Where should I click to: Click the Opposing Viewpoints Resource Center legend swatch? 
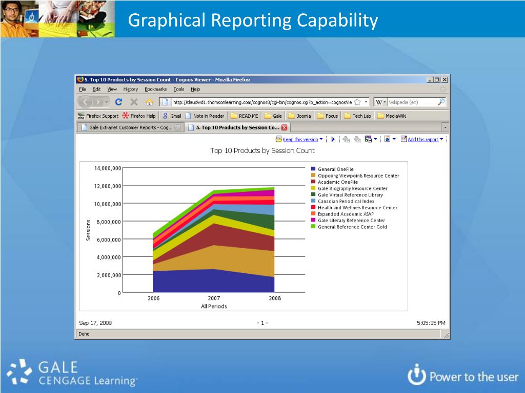(x=313, y=175)
